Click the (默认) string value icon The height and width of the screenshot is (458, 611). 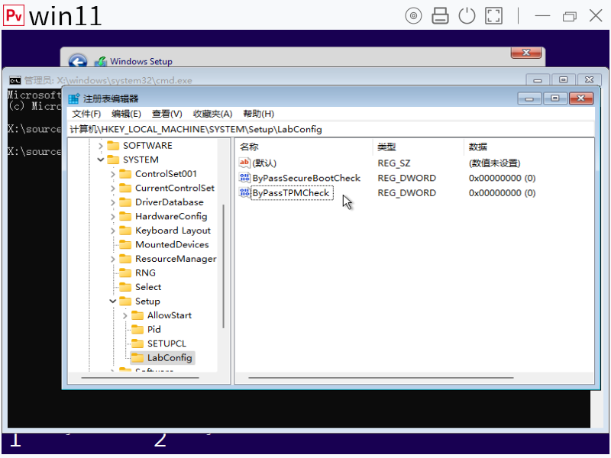244,163
